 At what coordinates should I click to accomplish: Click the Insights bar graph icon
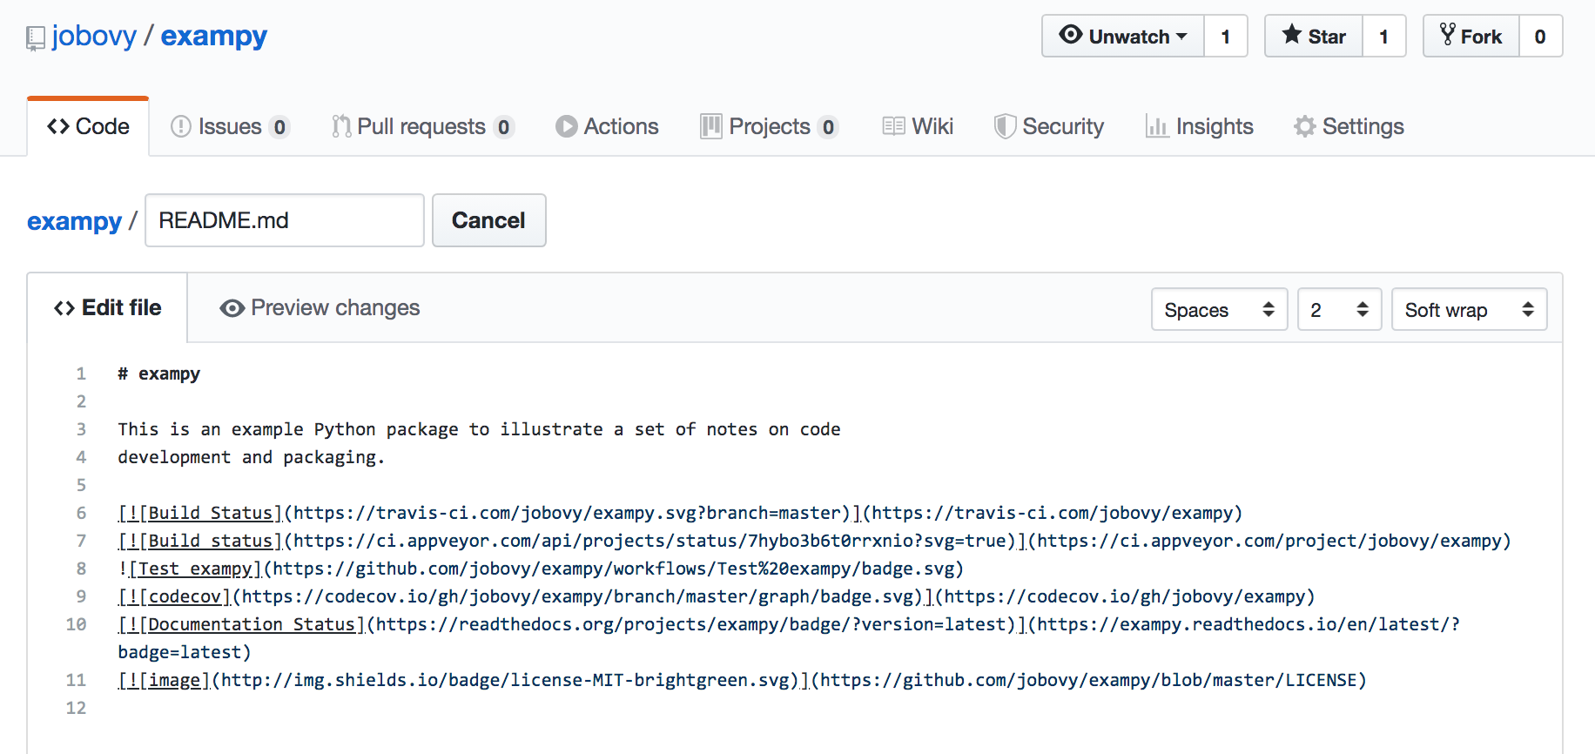1157,127
